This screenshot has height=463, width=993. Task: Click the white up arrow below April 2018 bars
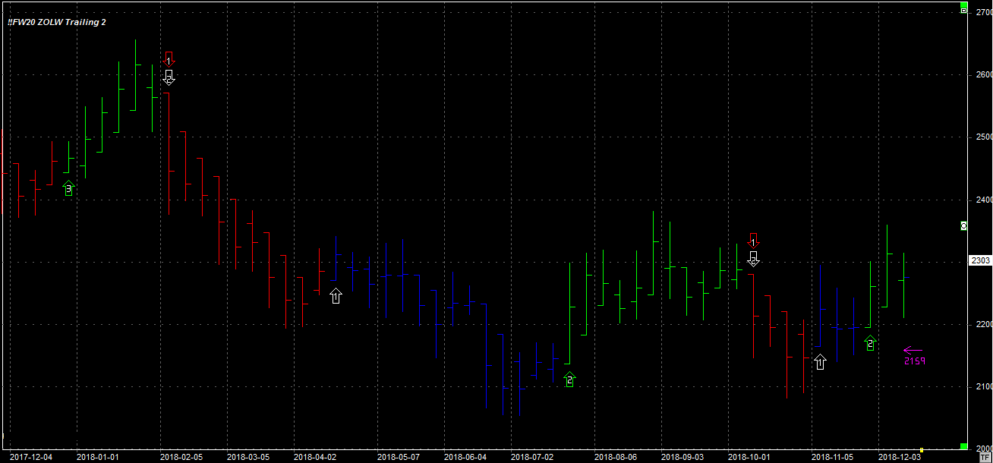[x=336, y=295]
